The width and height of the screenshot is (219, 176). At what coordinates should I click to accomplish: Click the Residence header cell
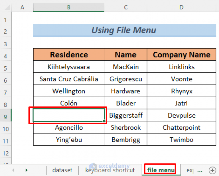coord(69,55)
